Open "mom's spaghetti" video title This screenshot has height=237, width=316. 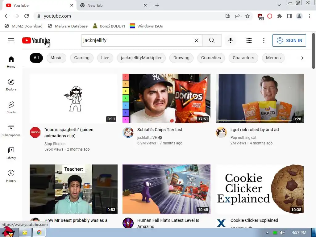pos(69,133)
